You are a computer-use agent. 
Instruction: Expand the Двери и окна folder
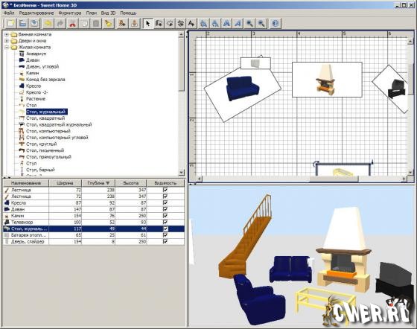[7, 41]
